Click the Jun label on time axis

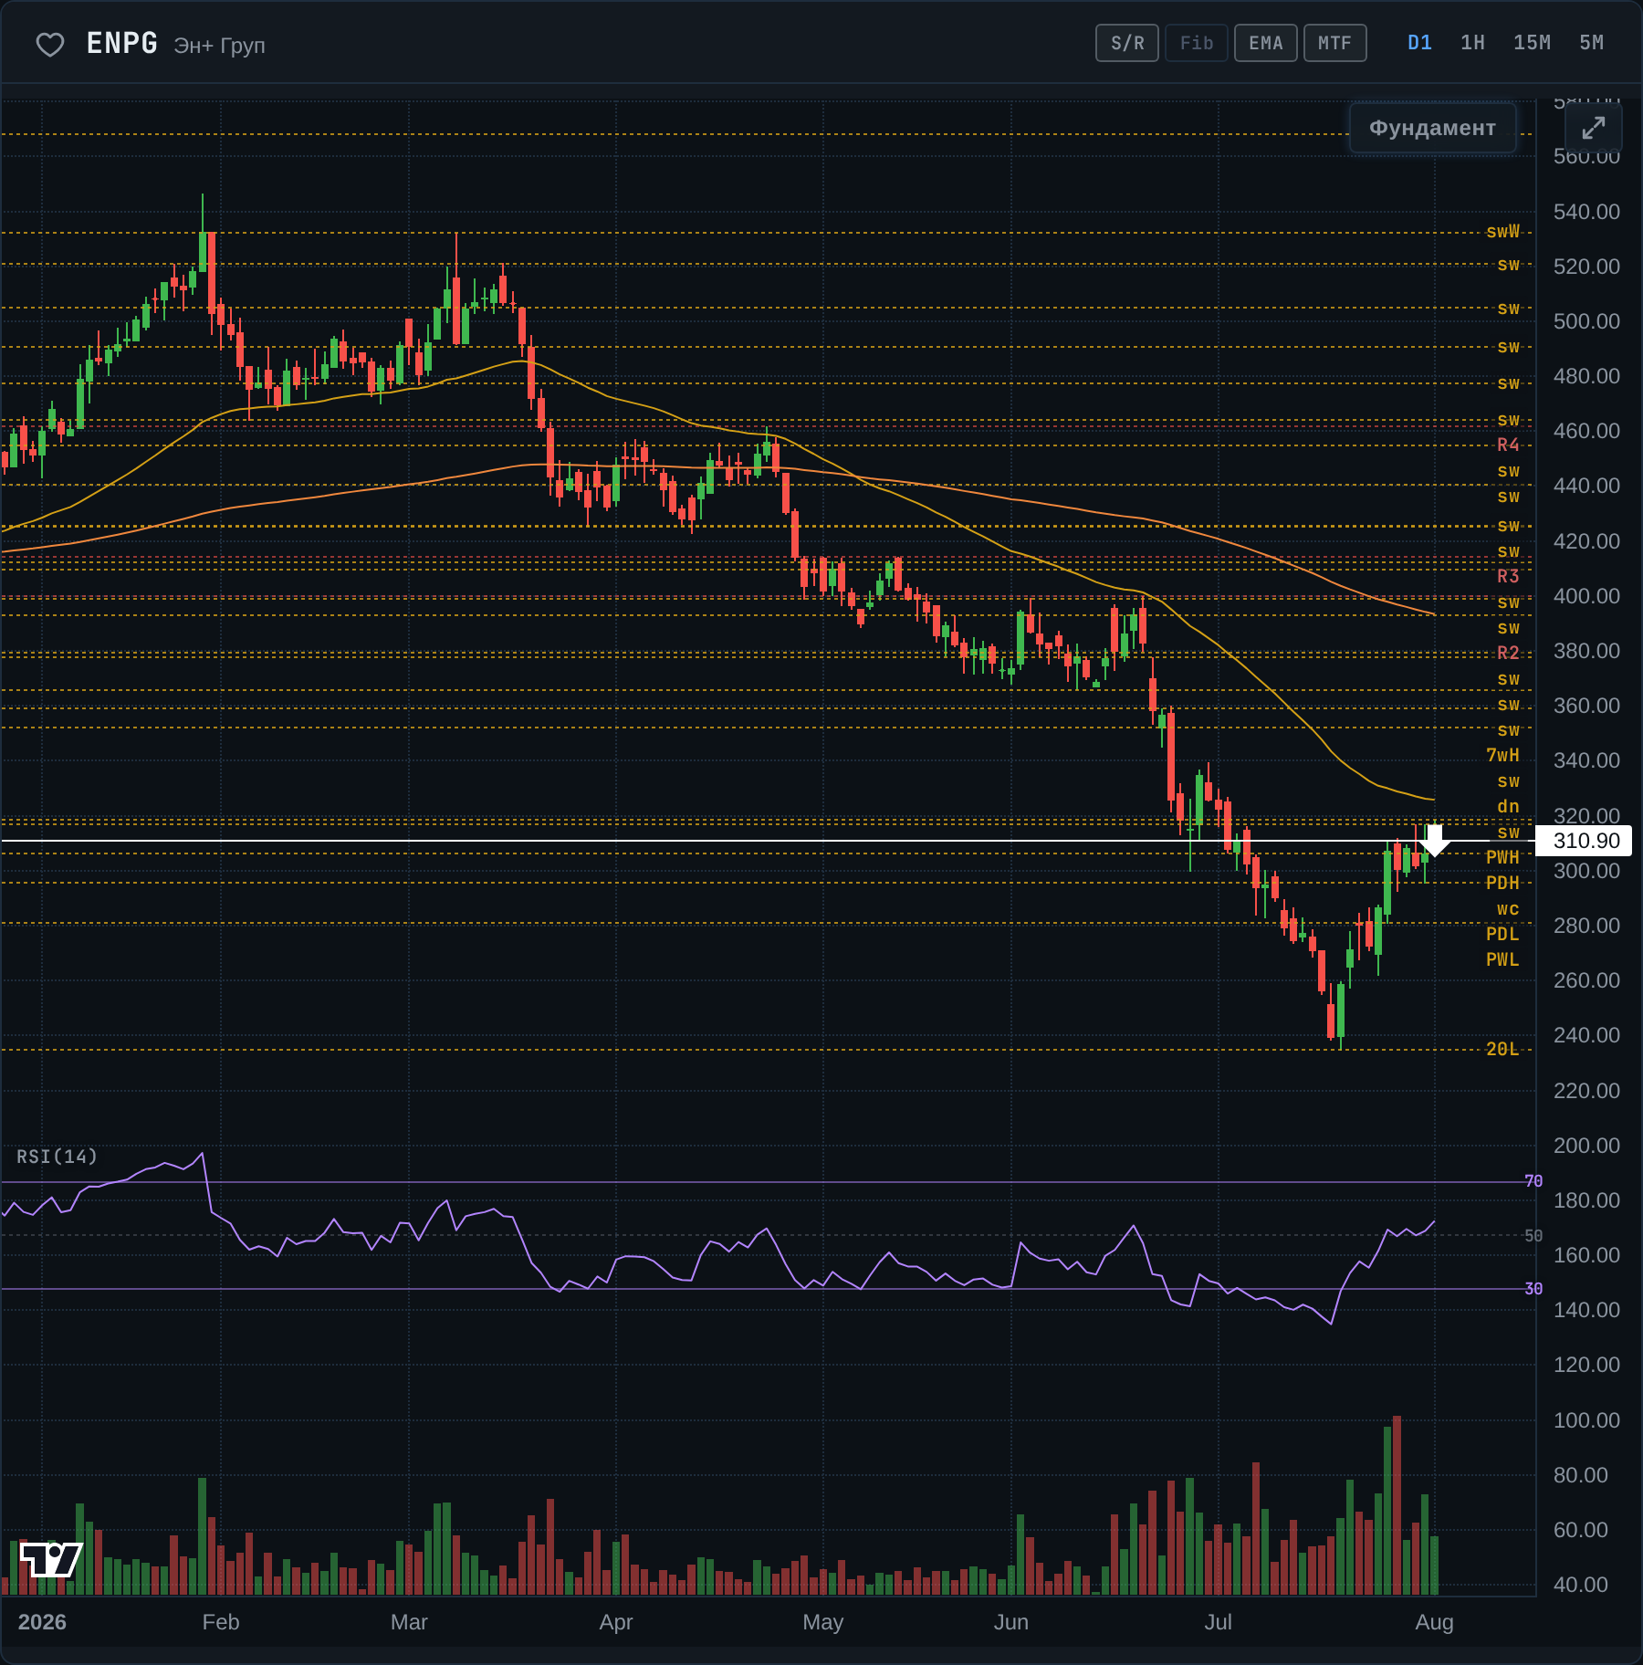(1011, 1622)
